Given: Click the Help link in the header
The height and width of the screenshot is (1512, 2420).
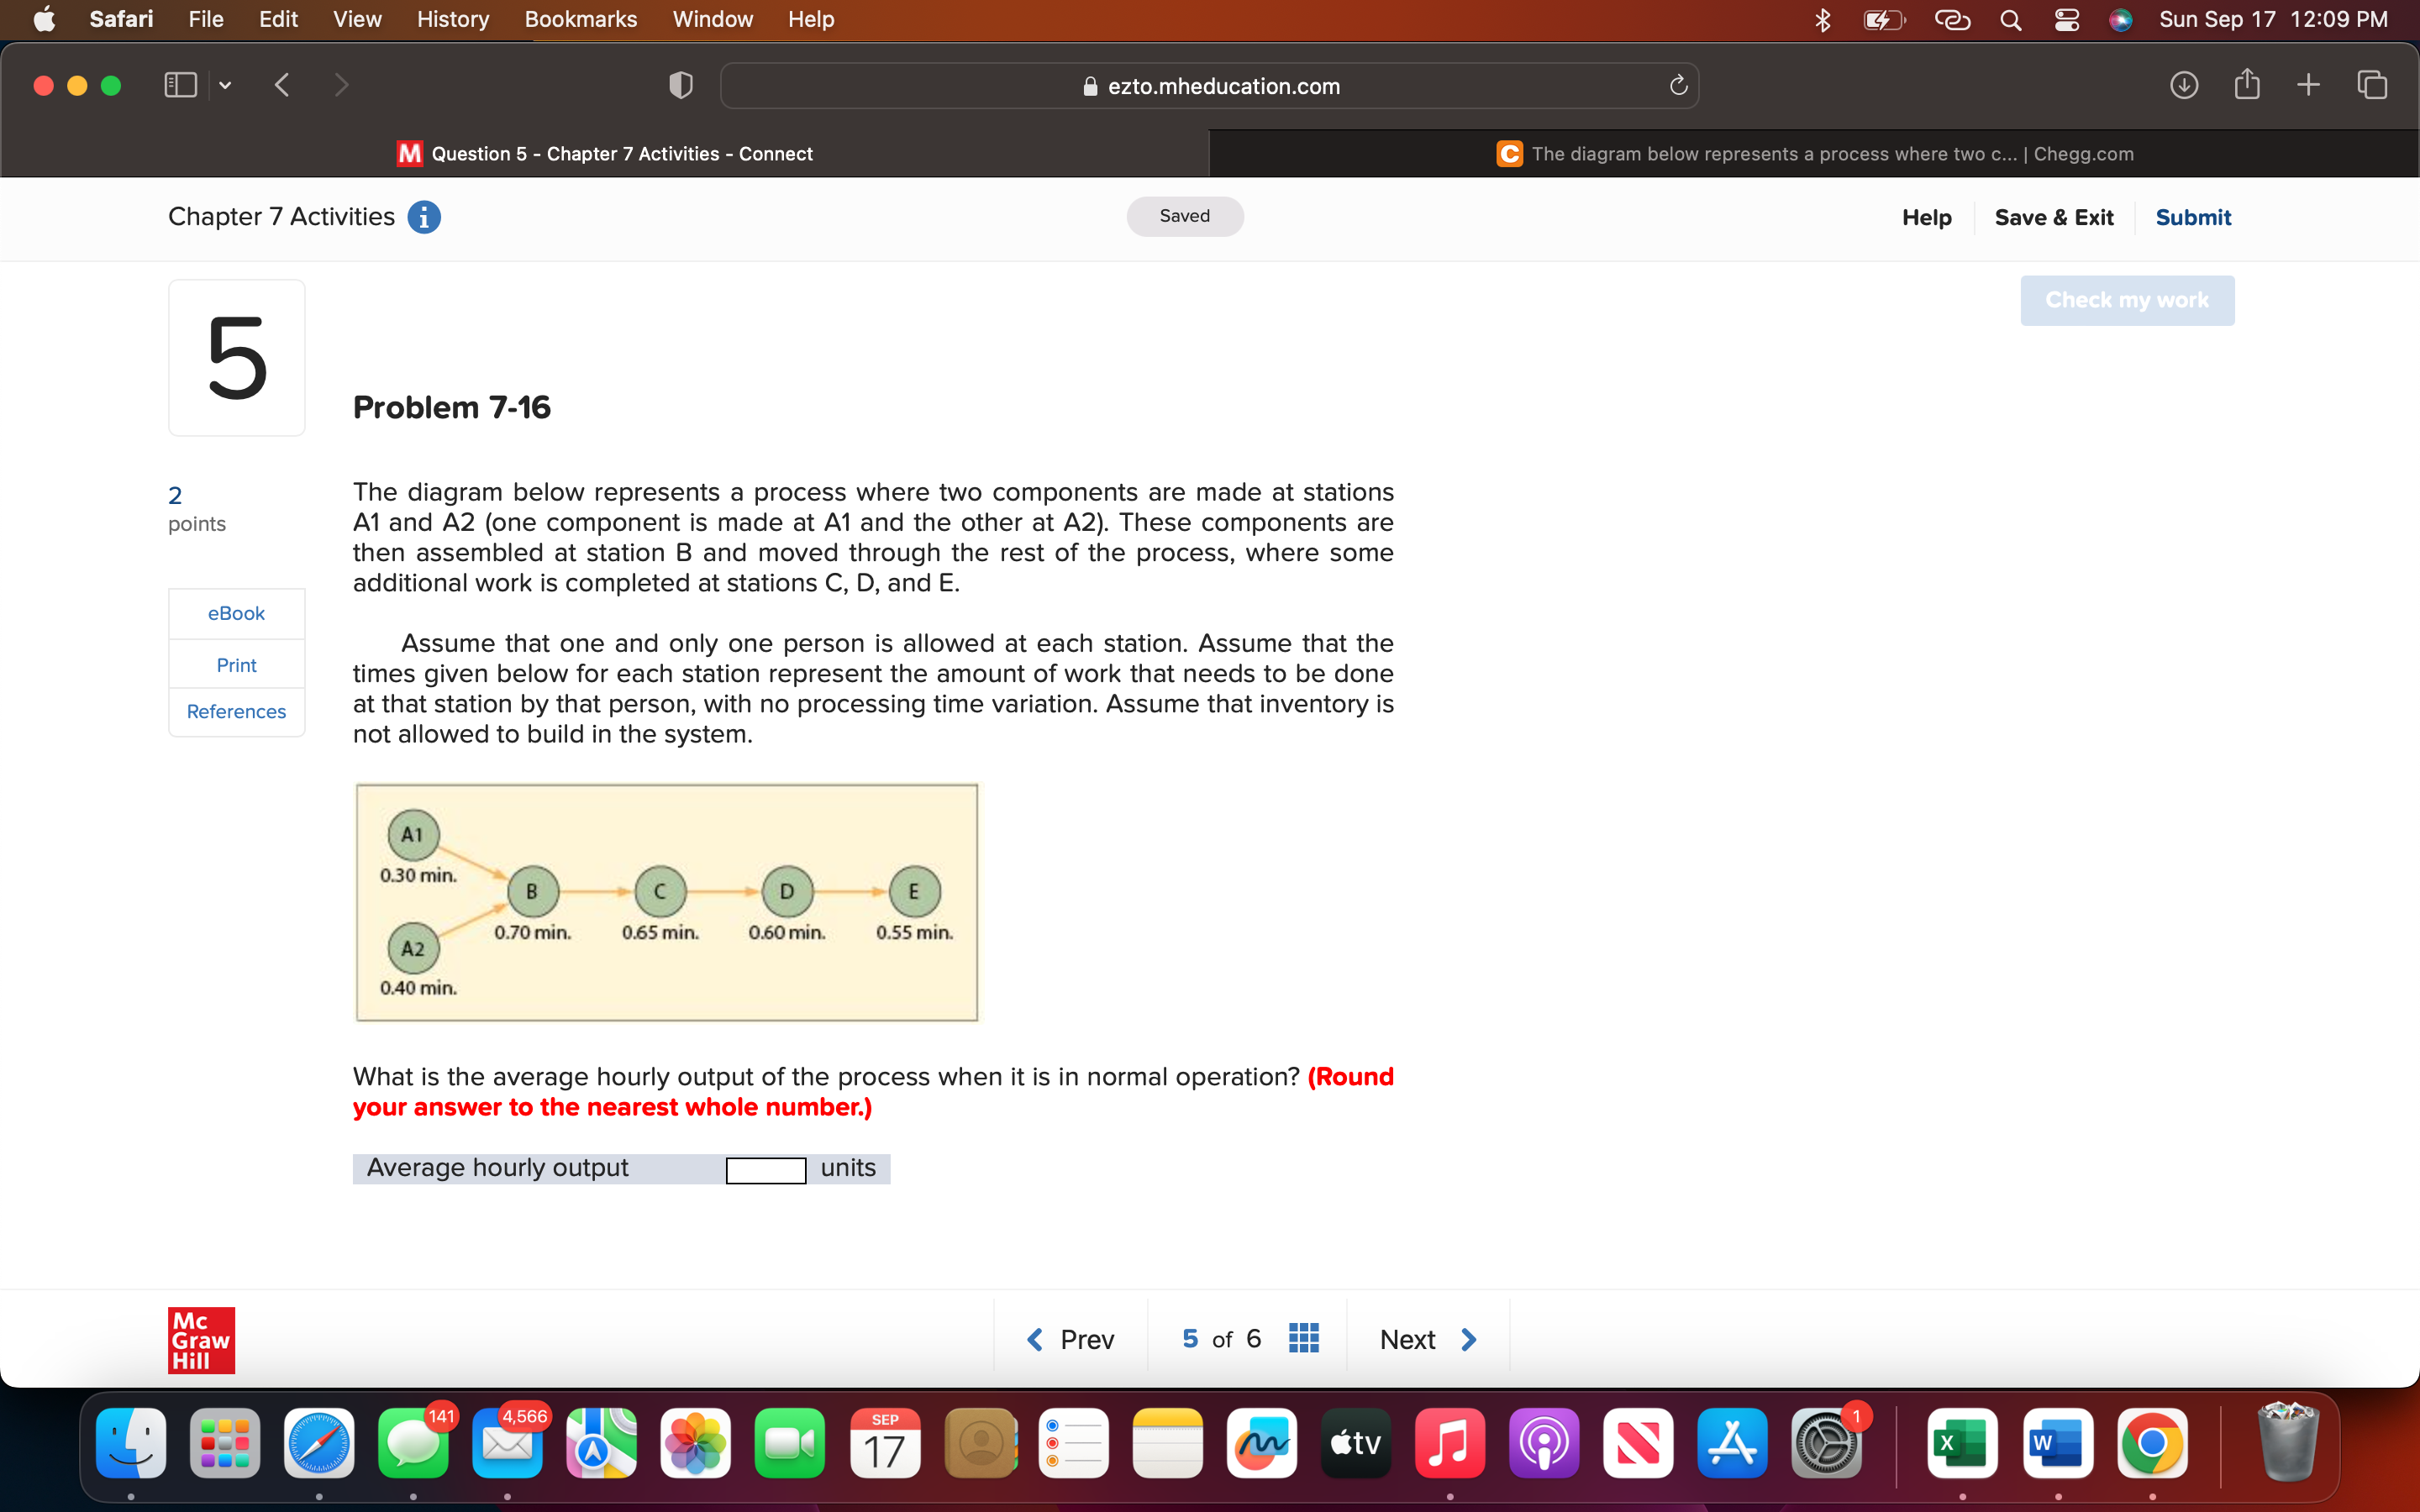Looking at the screenshot, I should tap(1926, 217).
